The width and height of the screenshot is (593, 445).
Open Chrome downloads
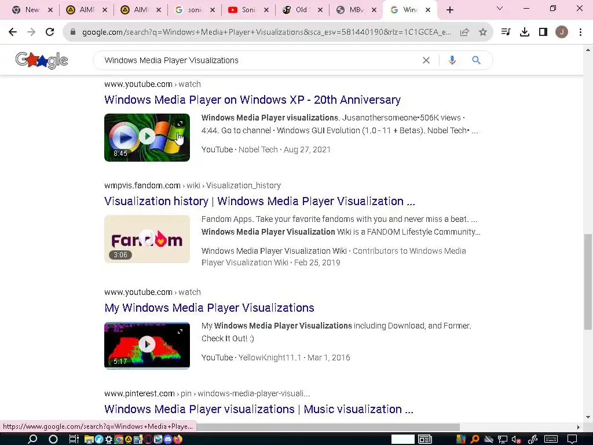525,32
